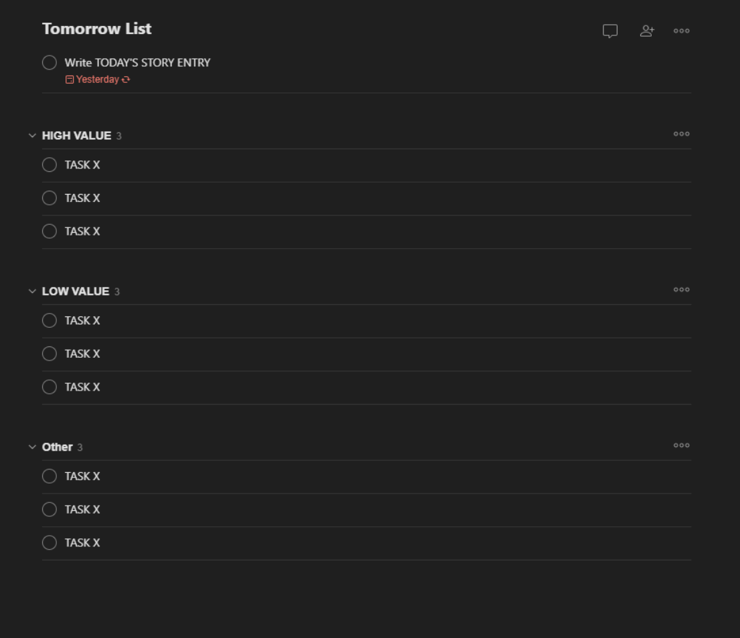Open the project more options menu at top
This screenshot has height=638, width=740.
[x=682, y=31]
